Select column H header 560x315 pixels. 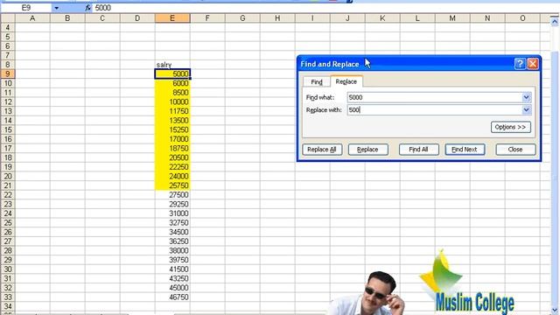[277, 18]
